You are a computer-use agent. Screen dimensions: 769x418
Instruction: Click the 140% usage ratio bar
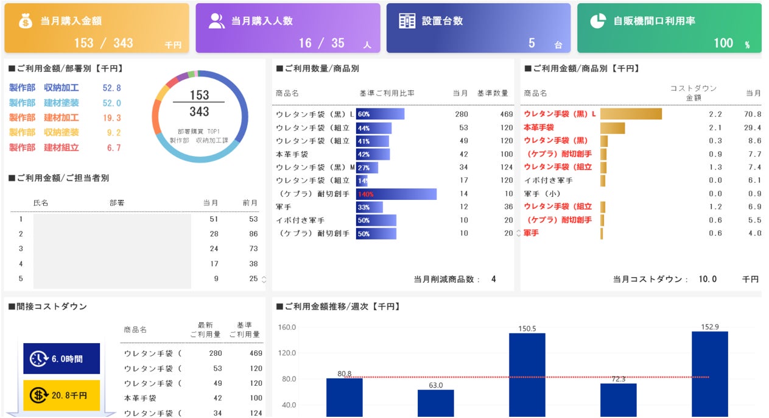396,194
